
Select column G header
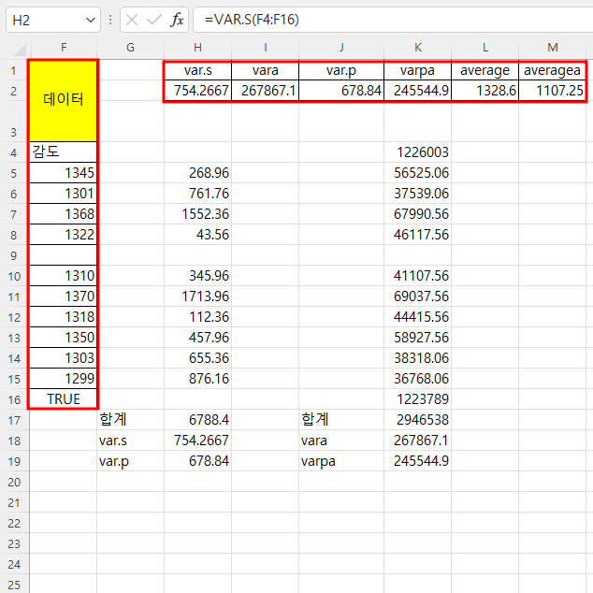[x=130, y=48]
